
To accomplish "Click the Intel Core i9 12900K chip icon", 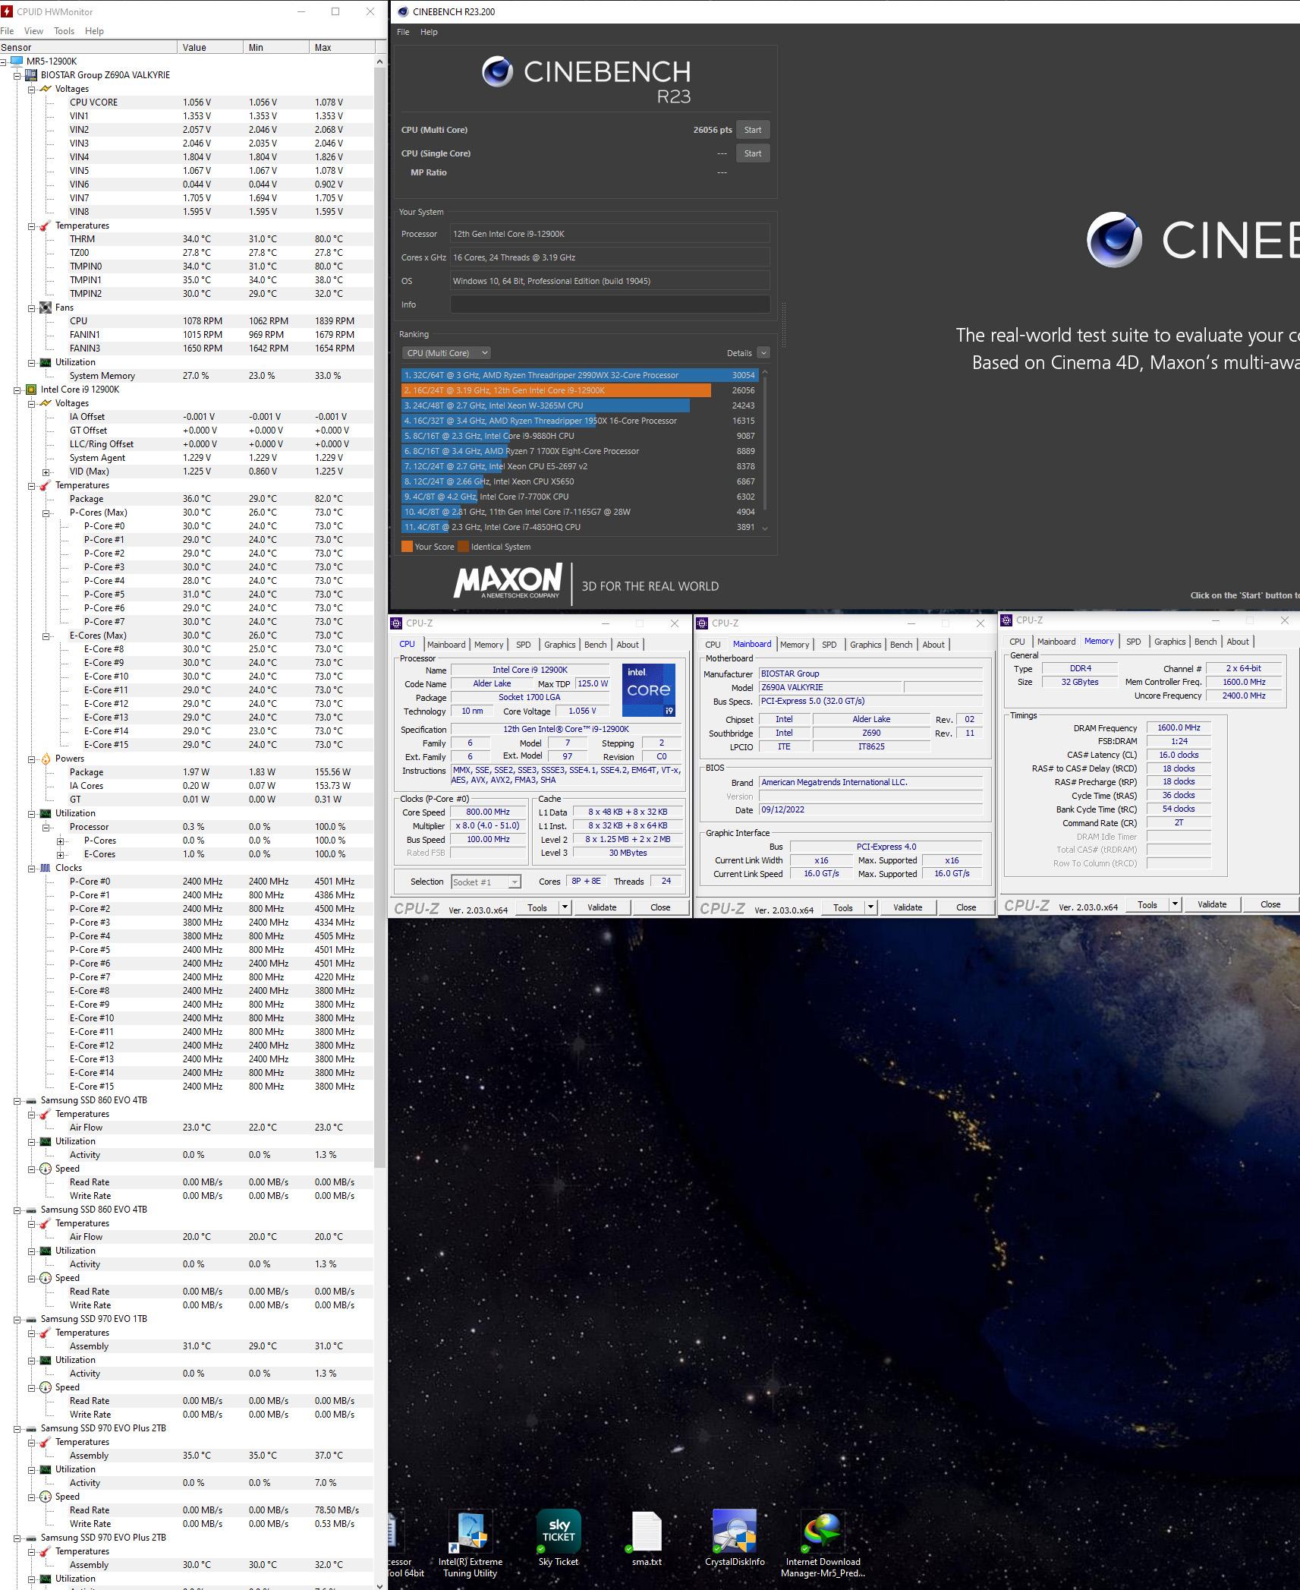I will coord(31,390).
